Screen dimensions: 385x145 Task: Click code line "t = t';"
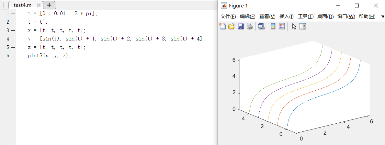click(x=38, y=22)
